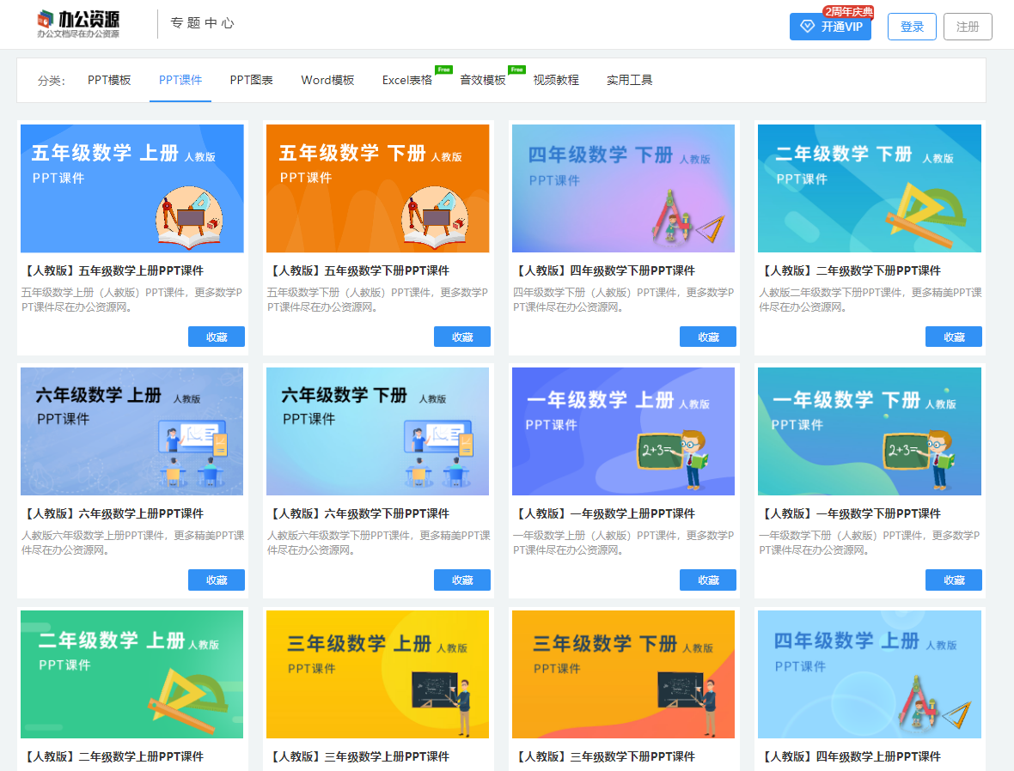Switch to the PPT模板 category tab

point(109,80)
